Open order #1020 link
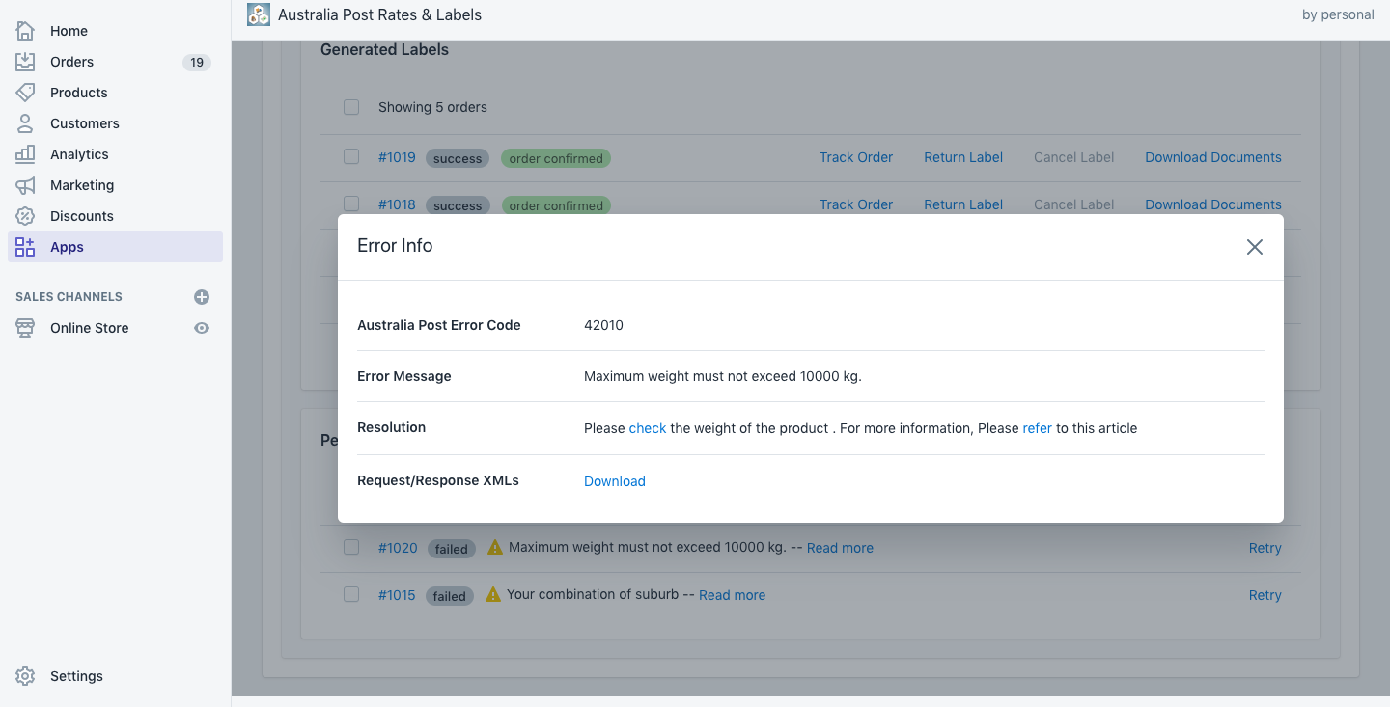Screen dimensions: 1390x707 pos(398,548)
